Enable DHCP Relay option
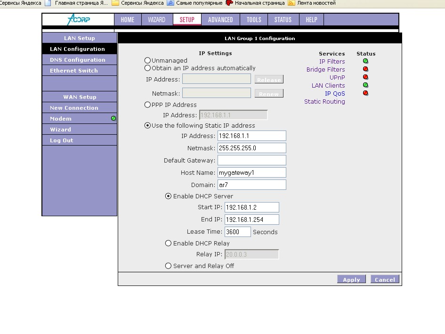The height and width of the screenshot is (334, 445). (x=168, y=243)
